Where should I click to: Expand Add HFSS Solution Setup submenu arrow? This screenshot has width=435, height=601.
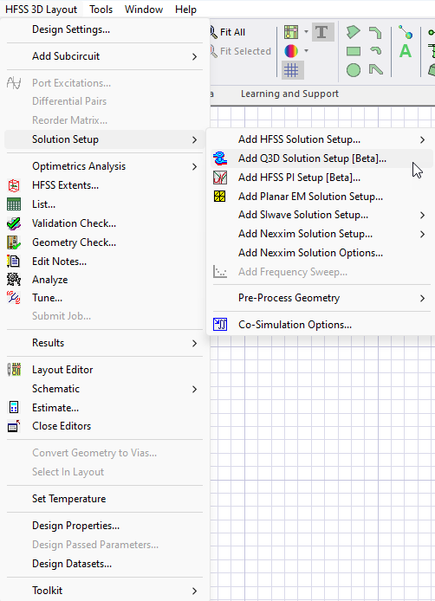(x=422, y=140)
